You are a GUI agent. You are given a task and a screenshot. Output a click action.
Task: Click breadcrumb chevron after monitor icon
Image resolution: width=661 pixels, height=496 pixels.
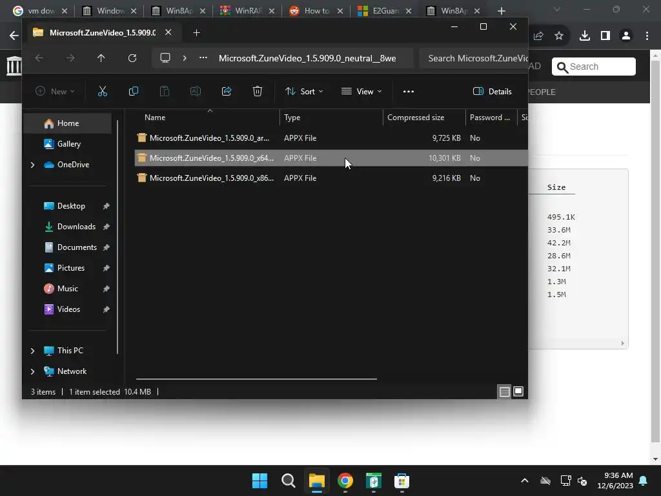pos(185,58)
